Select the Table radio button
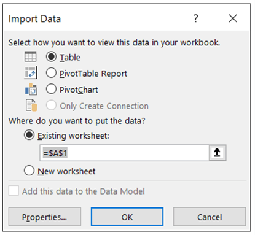This screenshot has width=255, height=235. tap(51, 56)
